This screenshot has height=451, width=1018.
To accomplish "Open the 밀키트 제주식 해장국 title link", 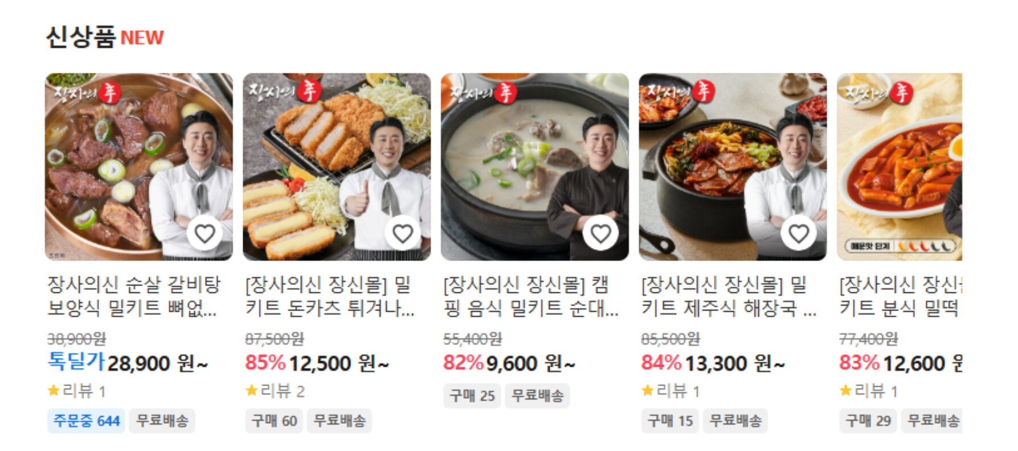I will pos(729,296).
